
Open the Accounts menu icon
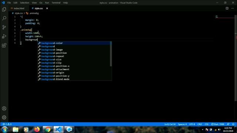pyautogui.click(x=4, y=108)
